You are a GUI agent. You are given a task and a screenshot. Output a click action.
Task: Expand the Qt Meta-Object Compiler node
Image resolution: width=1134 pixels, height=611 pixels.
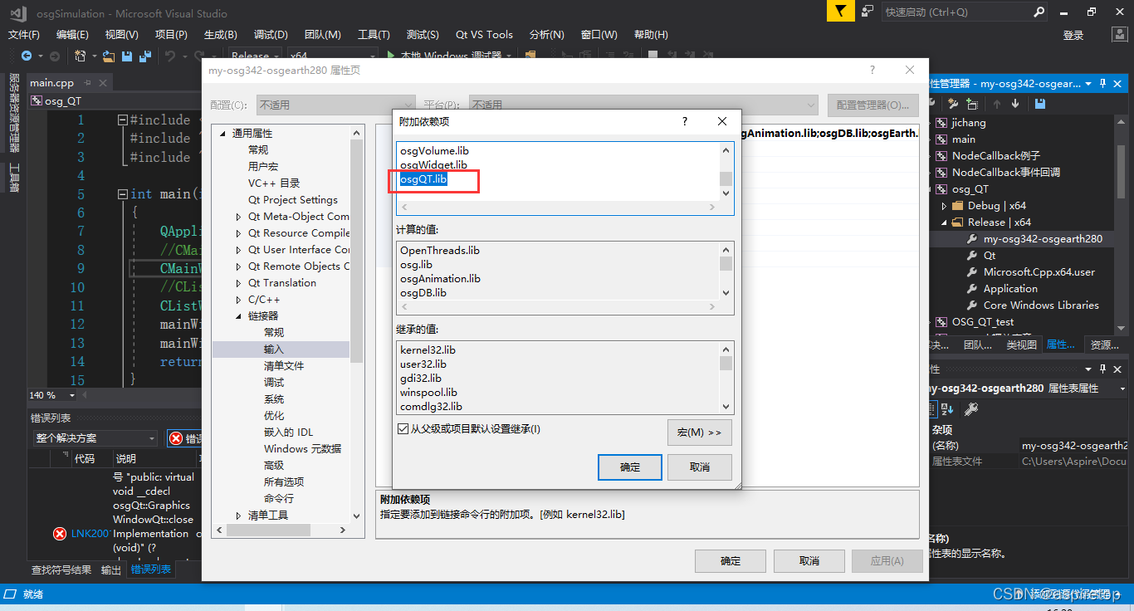click(239, 217)
